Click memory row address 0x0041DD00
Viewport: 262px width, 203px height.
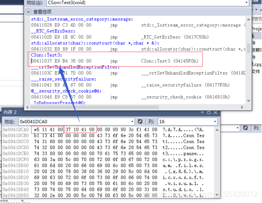(x=16, y=166)
